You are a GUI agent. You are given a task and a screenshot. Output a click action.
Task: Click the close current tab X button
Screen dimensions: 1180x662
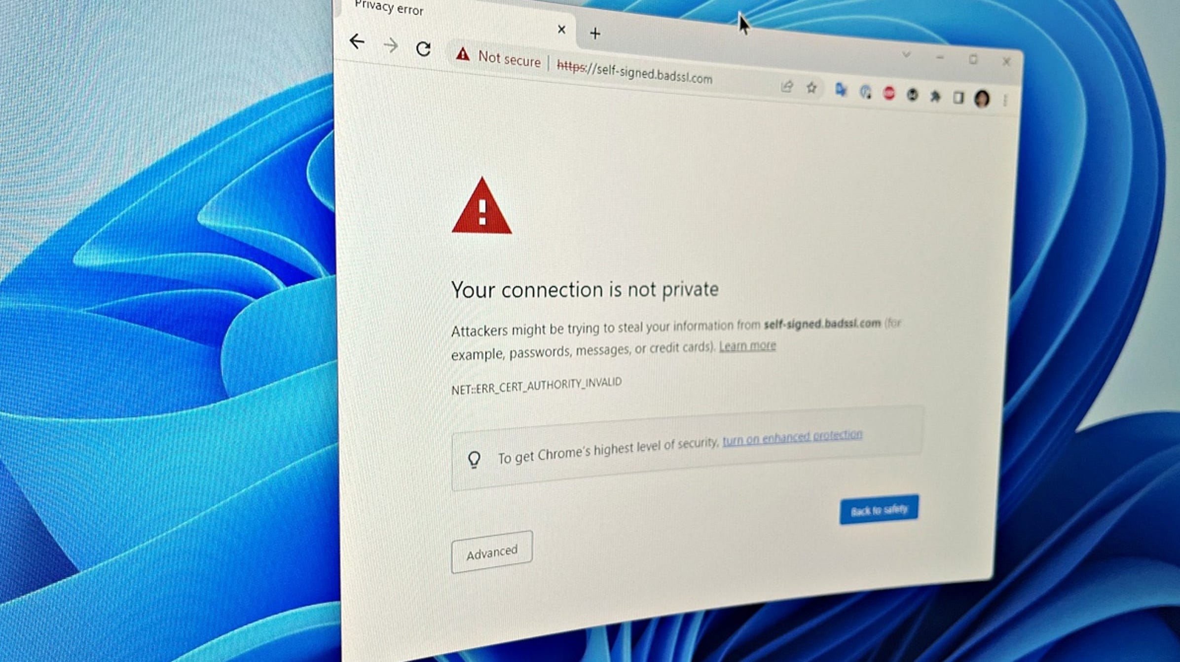561,29
